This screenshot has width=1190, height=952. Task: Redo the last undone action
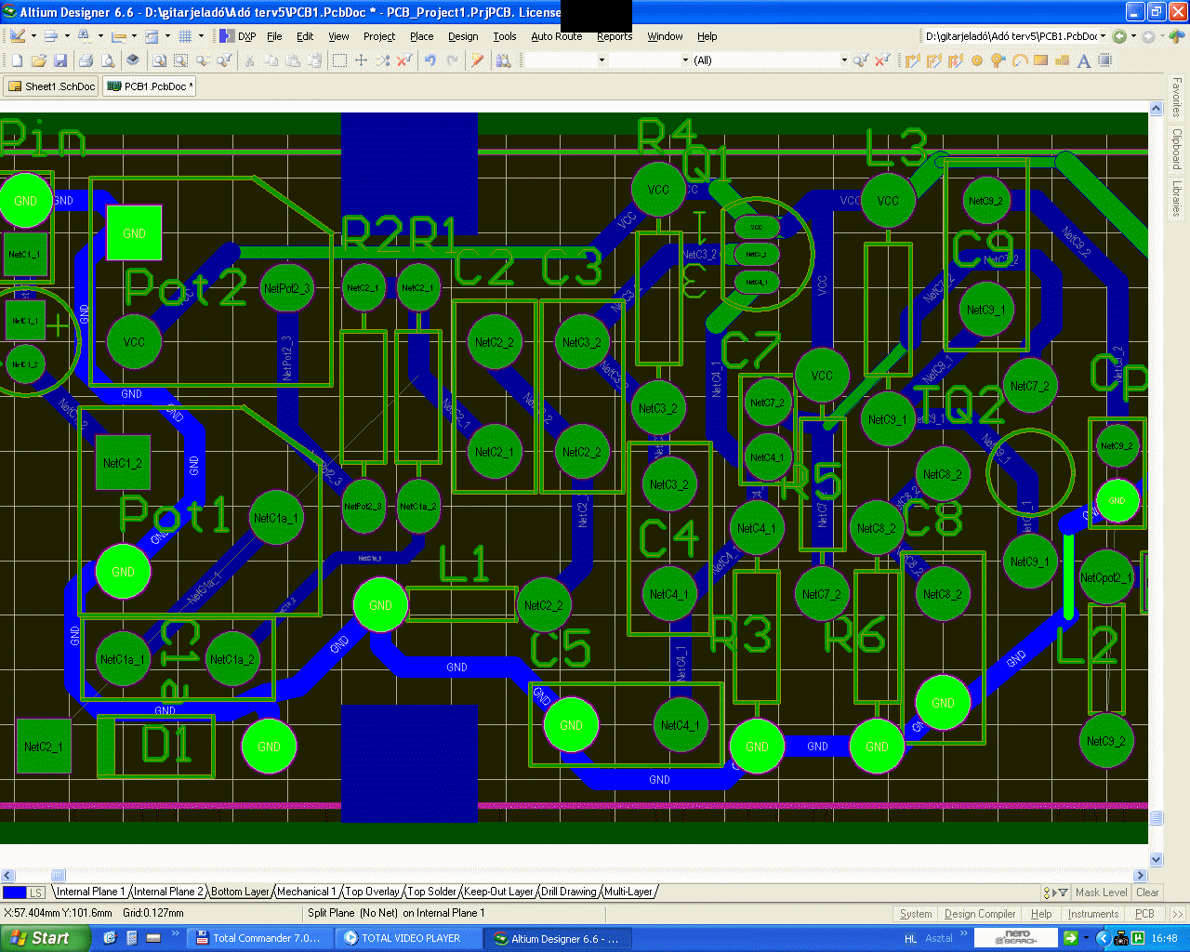tap(452, 60)
